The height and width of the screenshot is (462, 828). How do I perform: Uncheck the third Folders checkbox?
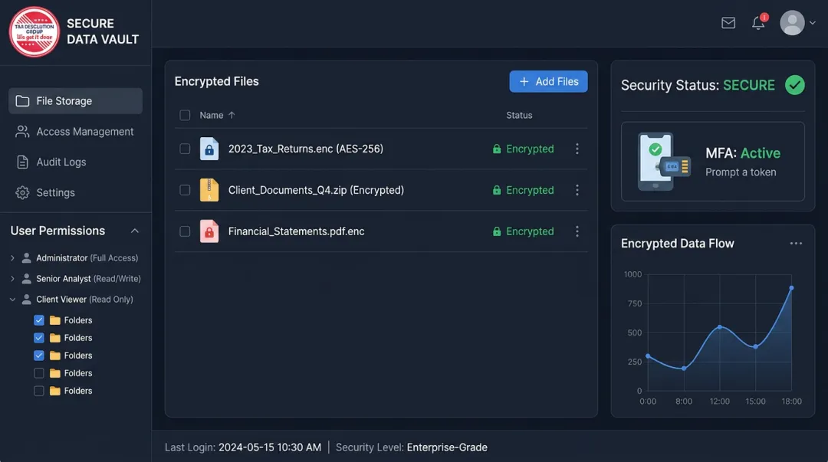pyautogui.click(x=39, y=356)
